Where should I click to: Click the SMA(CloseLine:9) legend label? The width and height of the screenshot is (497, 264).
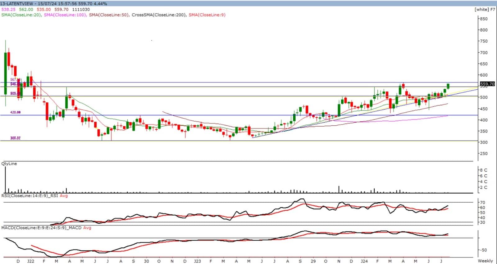tap(207, 15)
